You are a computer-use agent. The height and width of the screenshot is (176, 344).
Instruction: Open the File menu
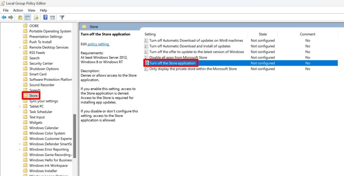point(6,10)
